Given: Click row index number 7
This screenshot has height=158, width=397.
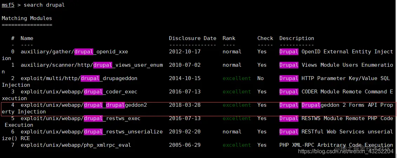Looking at the screenshot, I should (13, 145).
